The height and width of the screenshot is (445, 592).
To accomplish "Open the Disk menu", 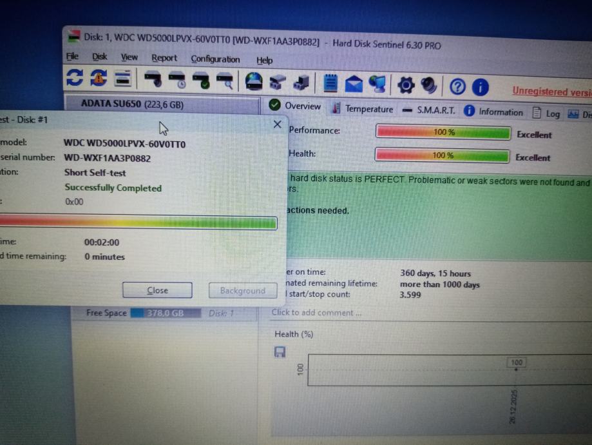I will [x=100, y=57].
